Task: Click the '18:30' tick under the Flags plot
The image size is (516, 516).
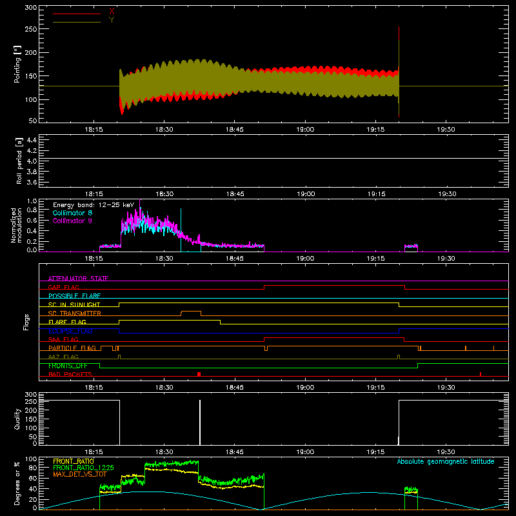Action: pos(164,388)
